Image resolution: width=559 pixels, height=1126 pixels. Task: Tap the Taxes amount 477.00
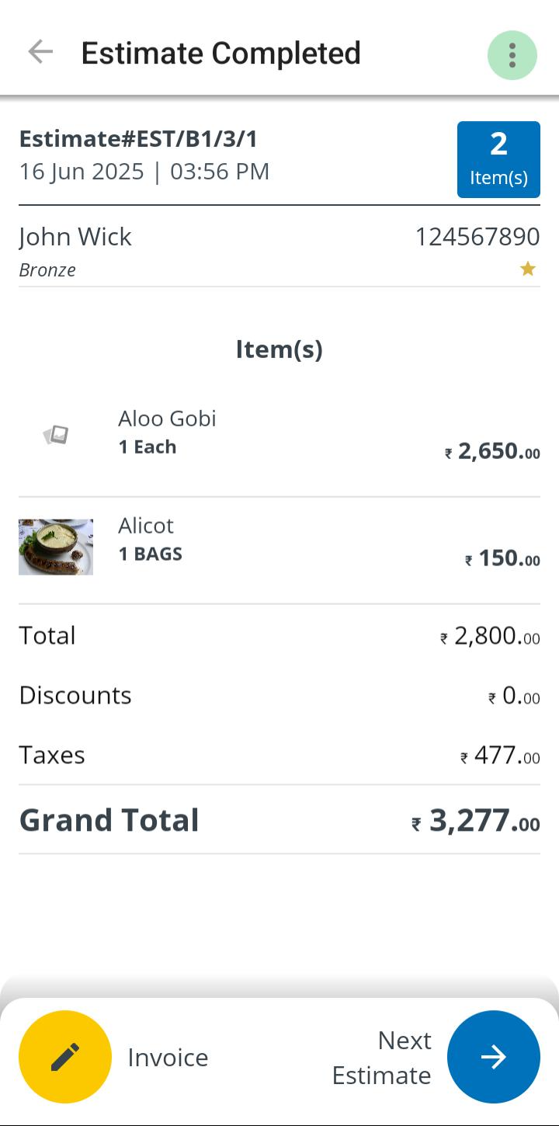[x=500, y=756]
